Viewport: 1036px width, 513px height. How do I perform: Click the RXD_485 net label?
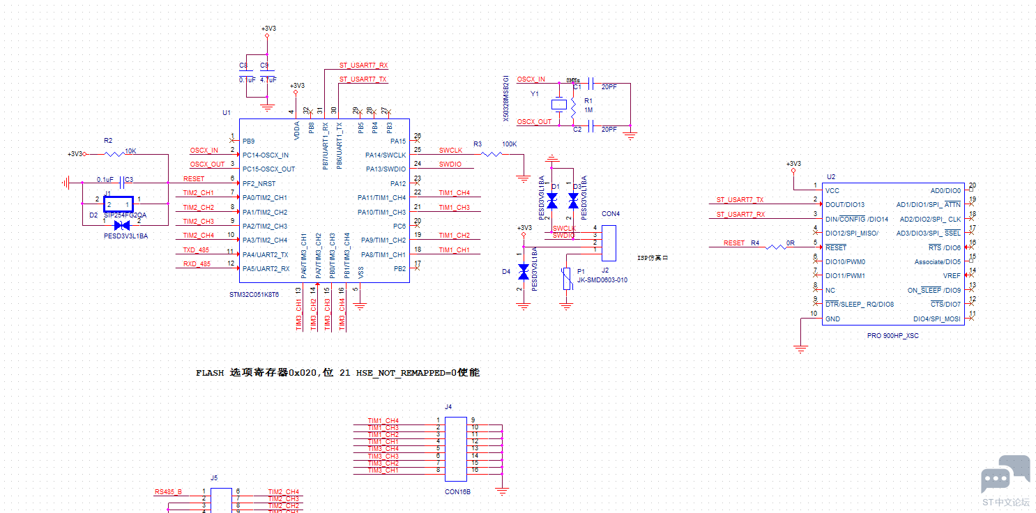[x=197, y=264]
